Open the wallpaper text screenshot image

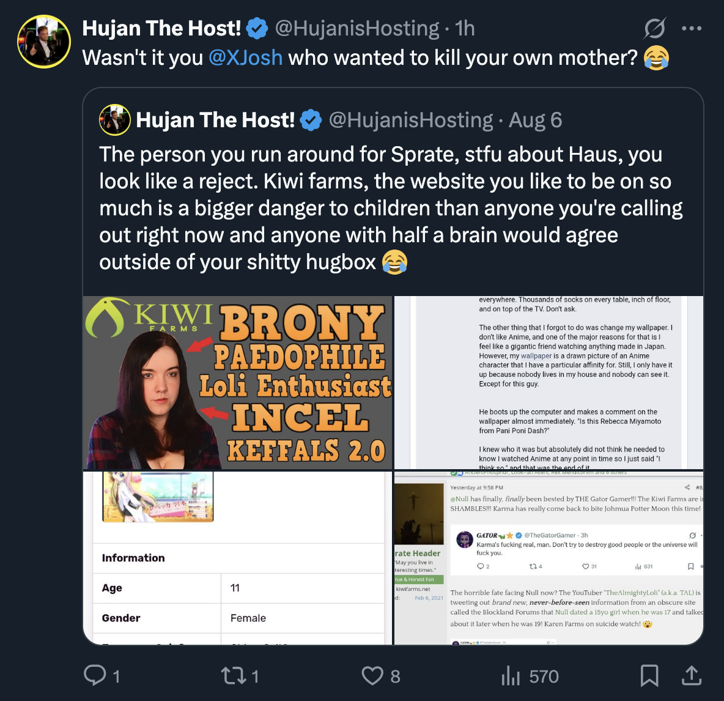(549, 383)
